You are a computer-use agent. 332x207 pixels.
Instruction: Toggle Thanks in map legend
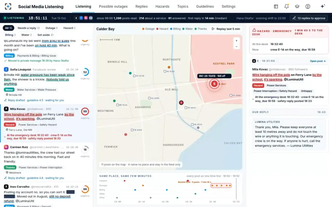tap(201, 29)
